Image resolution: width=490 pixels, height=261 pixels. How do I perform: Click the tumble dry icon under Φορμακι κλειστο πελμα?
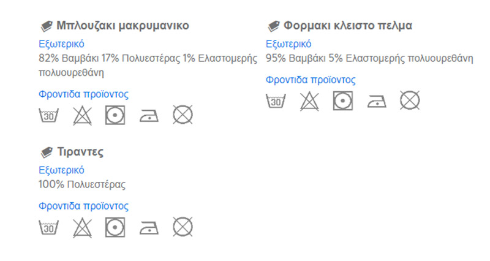[x=343, y=100]
